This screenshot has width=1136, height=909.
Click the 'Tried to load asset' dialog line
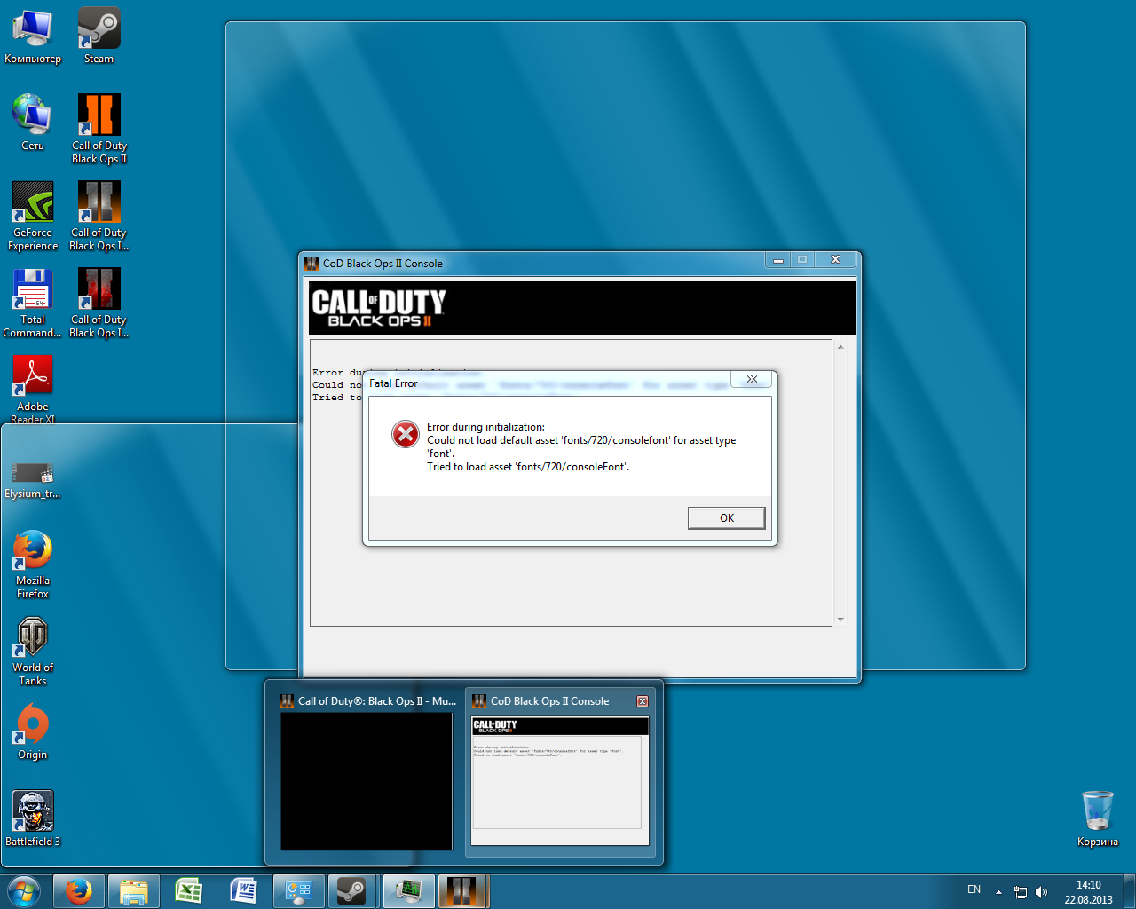pyautogui.click(x=528, y=467)
